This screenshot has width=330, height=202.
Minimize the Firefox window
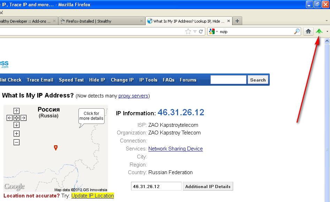coord(309,5)
